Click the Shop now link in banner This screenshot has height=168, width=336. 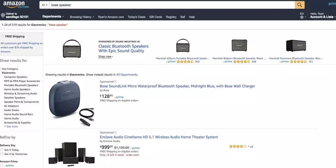pos(105,56)
